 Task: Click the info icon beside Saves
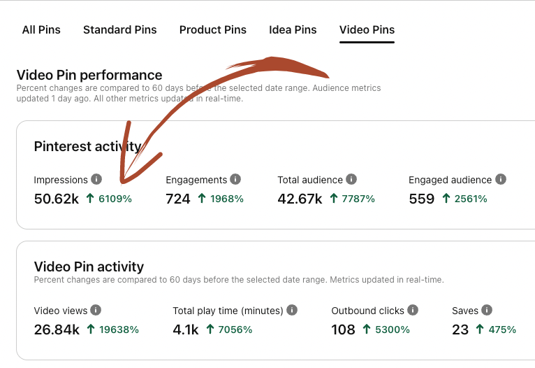pos(487,310)
